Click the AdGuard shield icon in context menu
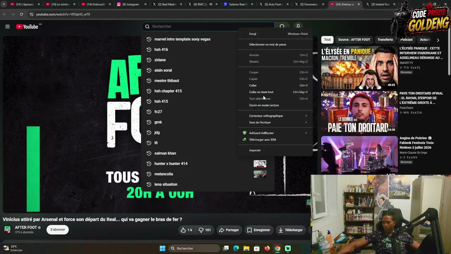 click(x=245, y=133)
